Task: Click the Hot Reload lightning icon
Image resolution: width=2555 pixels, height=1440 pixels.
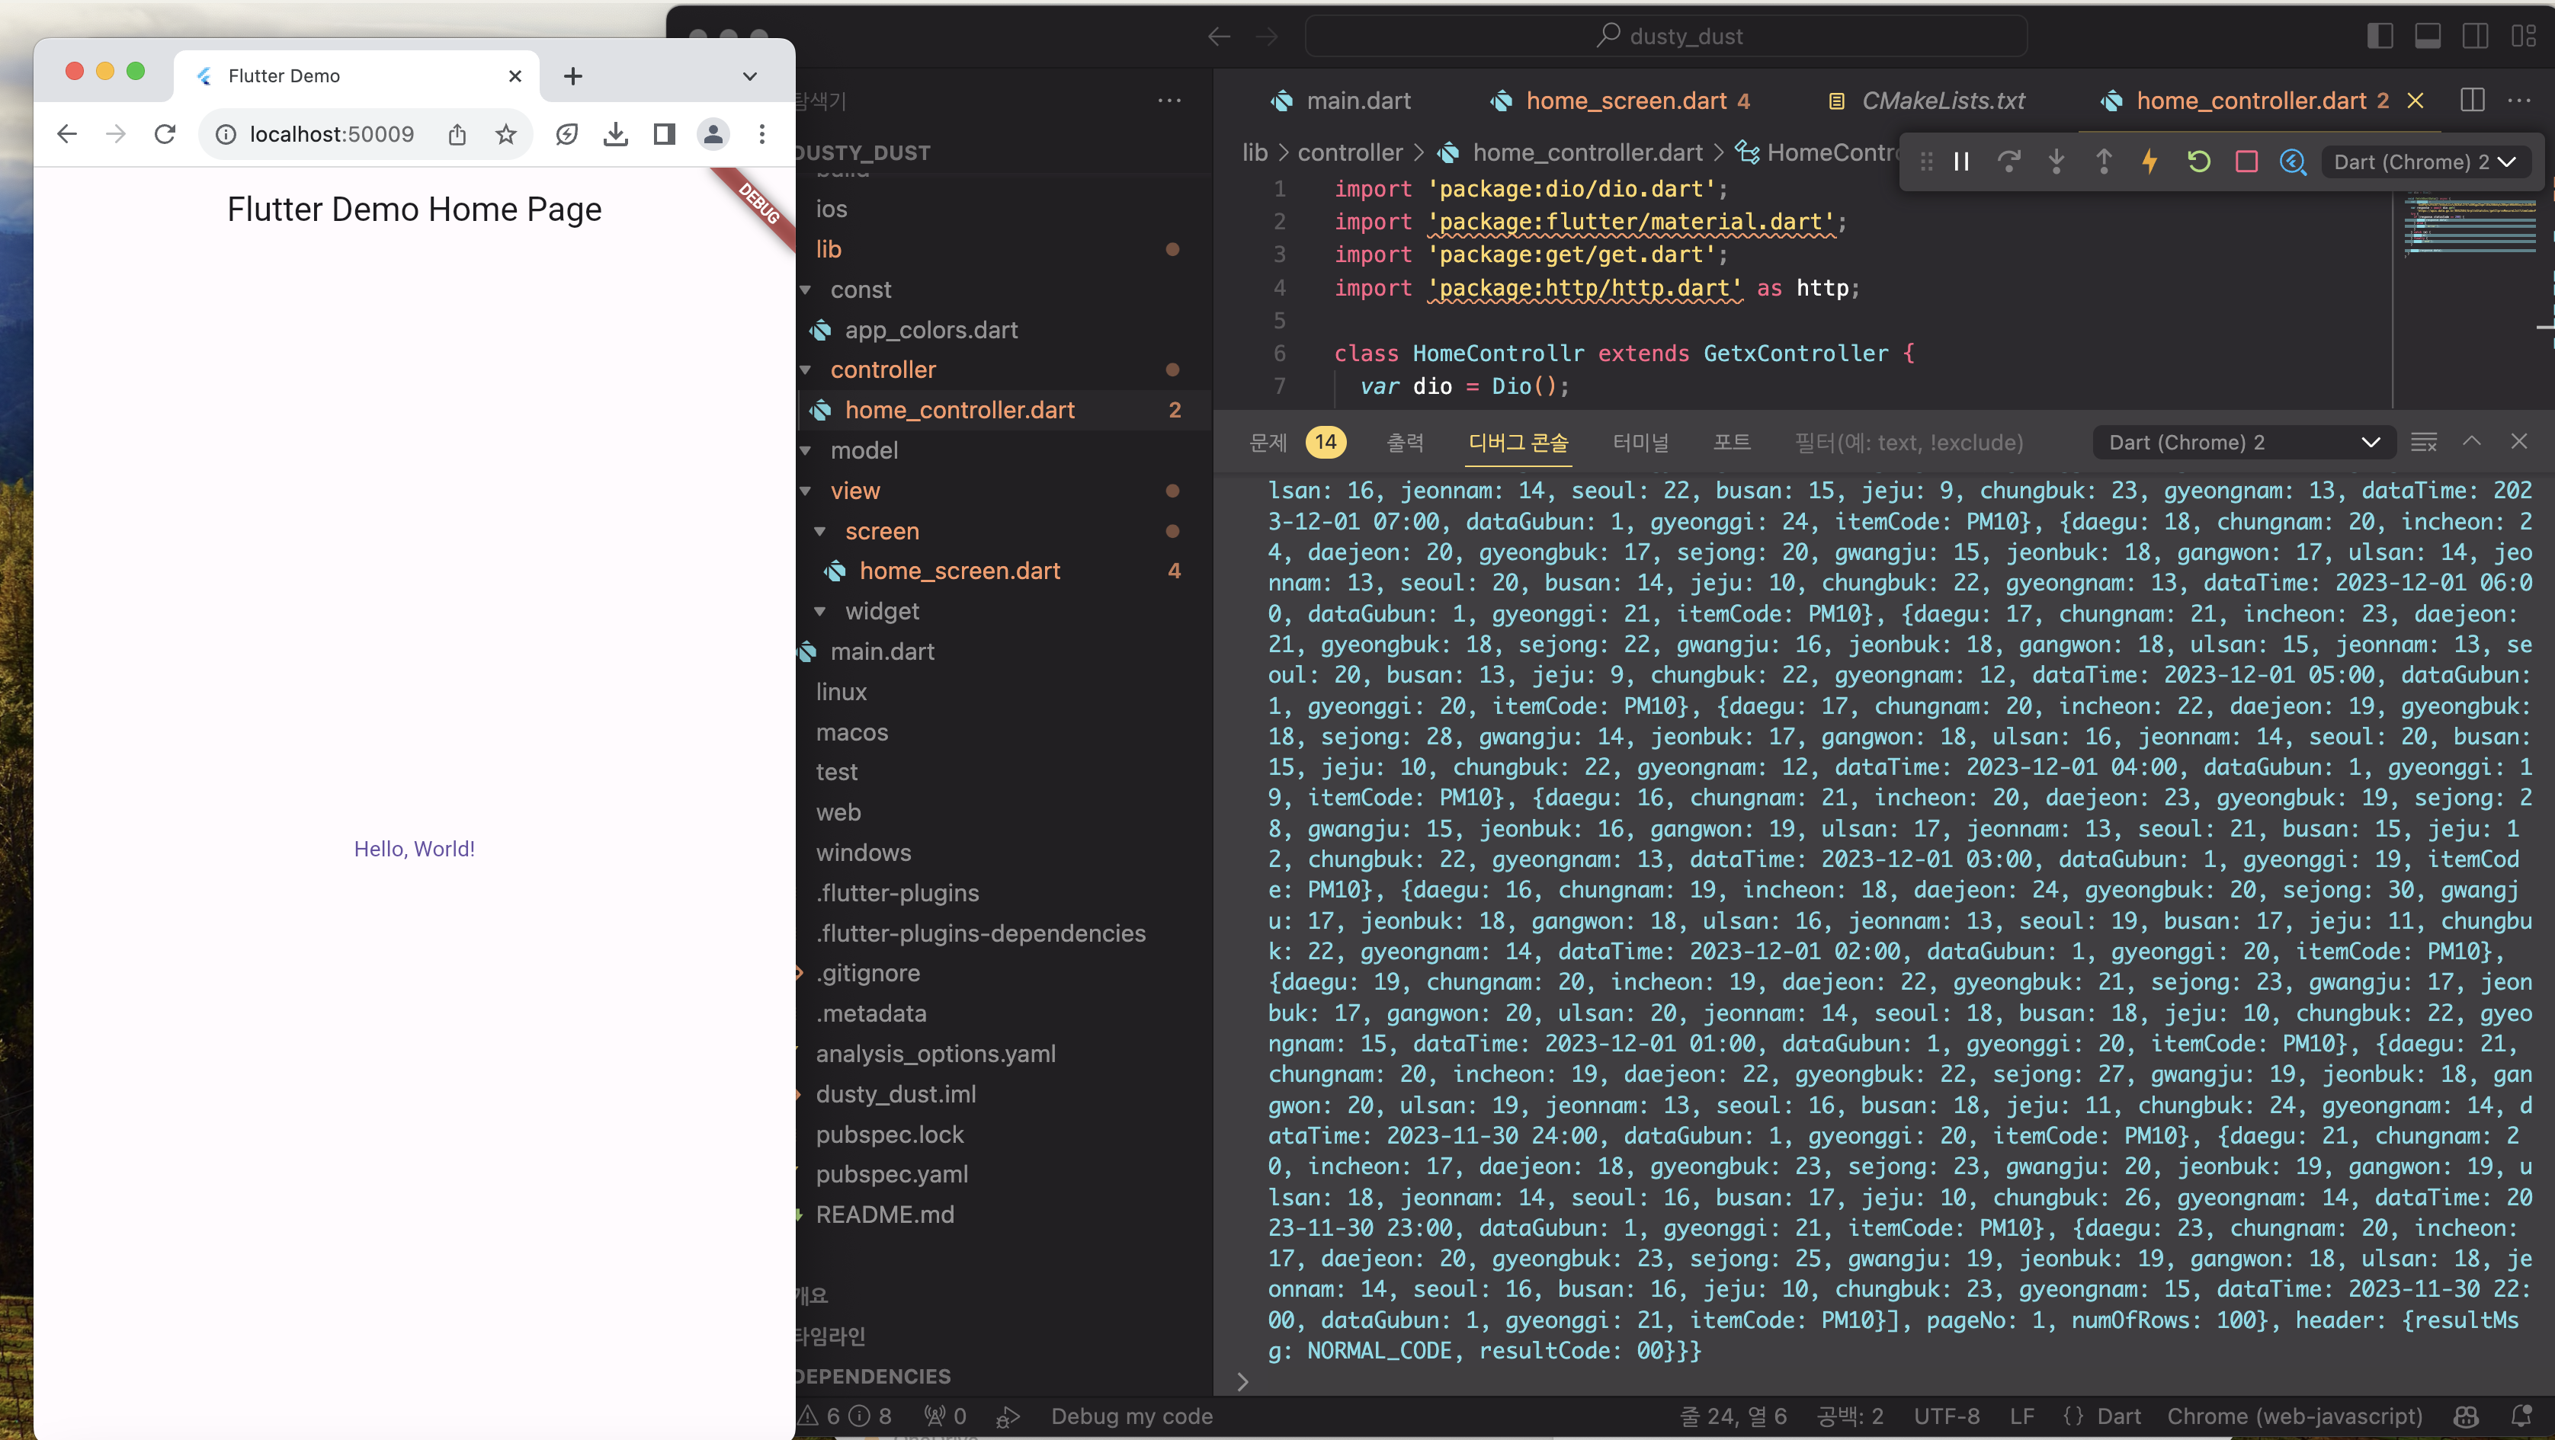Action: tap(2149, 162)
